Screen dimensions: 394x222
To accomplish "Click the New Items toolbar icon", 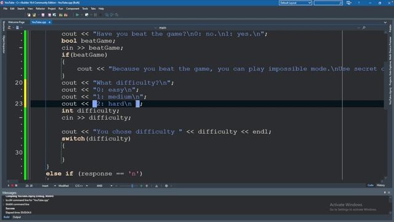I will [29, 15].
